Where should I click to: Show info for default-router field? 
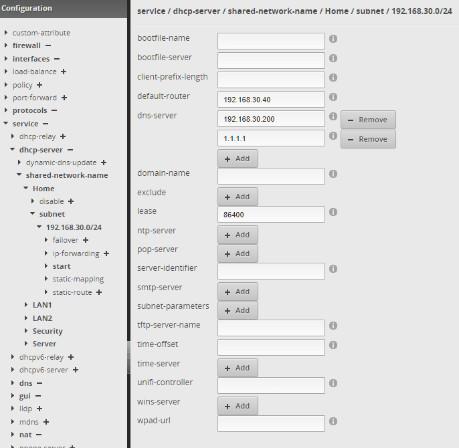pyautogui.click(x=333, y=96)
